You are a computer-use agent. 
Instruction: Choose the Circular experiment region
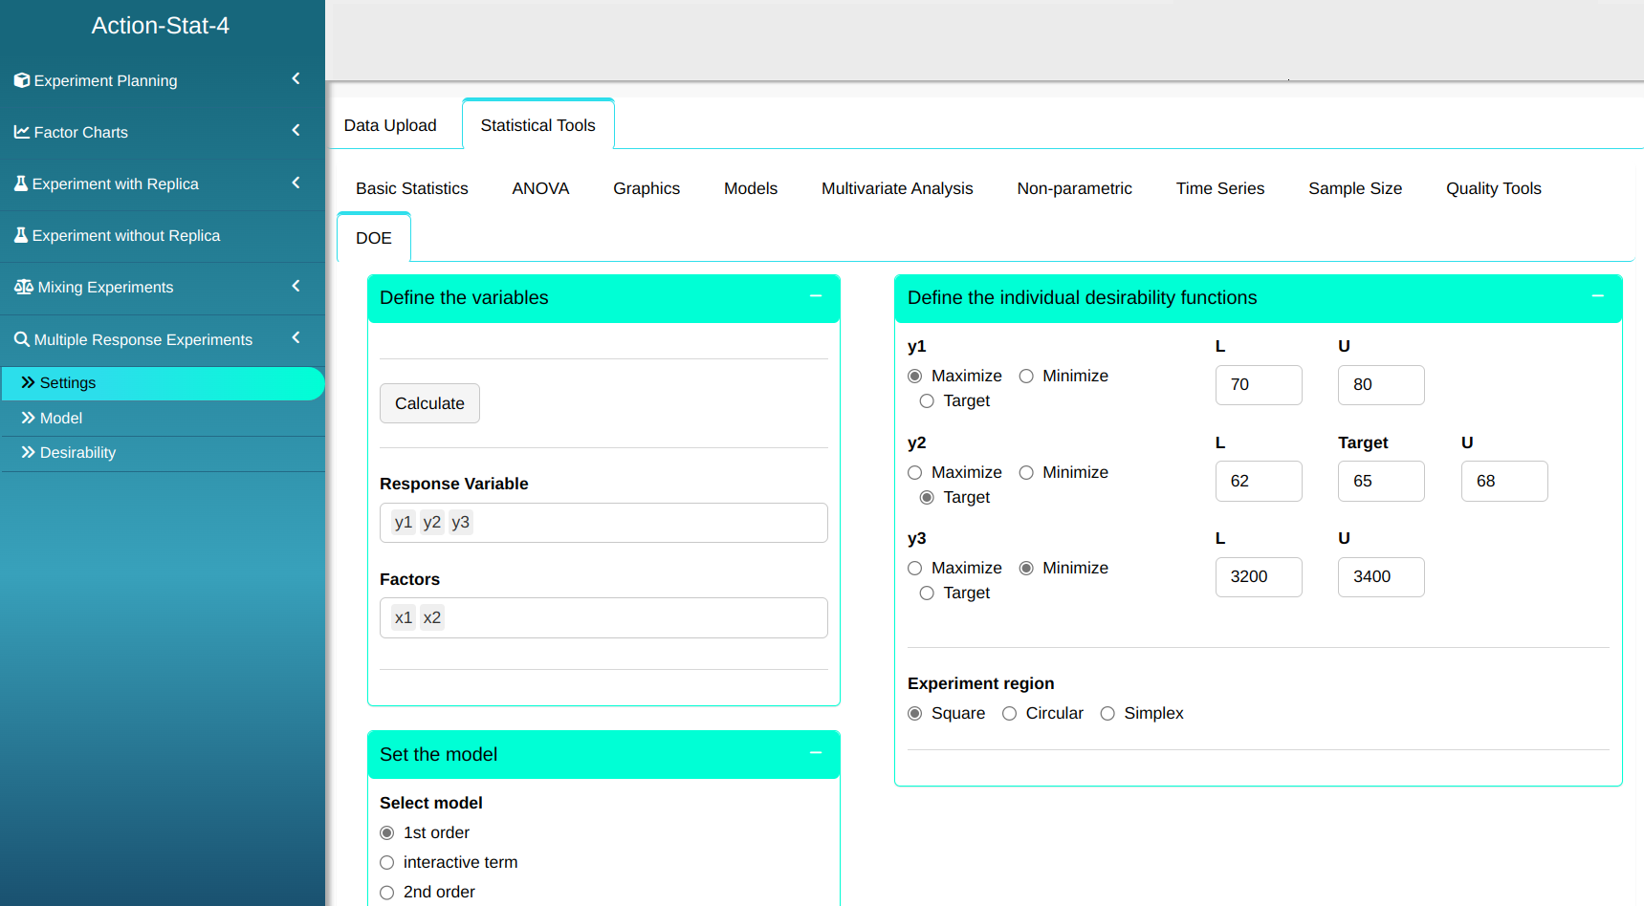1009,714
